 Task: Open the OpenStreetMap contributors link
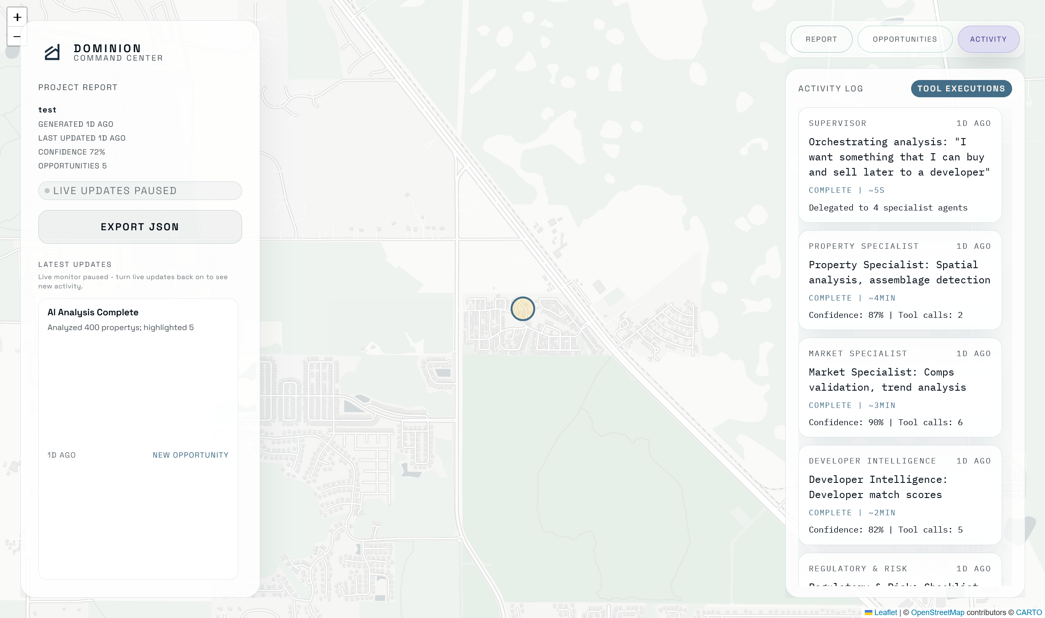click(x=937, y=613)
